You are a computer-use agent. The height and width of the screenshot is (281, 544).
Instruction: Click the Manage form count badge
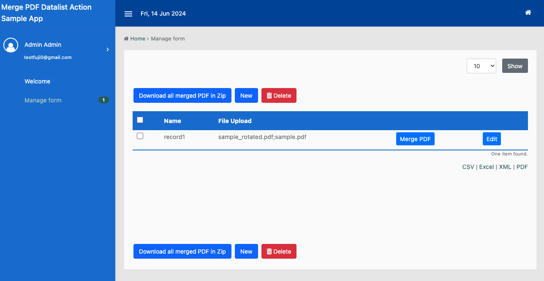pyautogui.click(x=103, y=100)
